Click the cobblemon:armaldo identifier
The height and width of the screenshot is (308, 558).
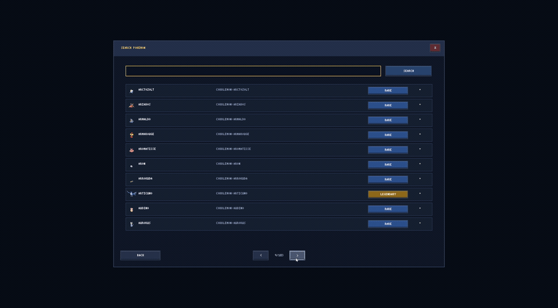coord(231,120)
